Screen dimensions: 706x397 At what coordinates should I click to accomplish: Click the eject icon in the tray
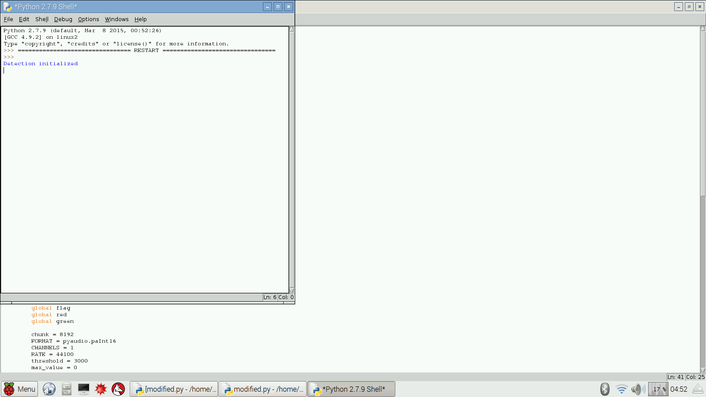coord(698,389)
